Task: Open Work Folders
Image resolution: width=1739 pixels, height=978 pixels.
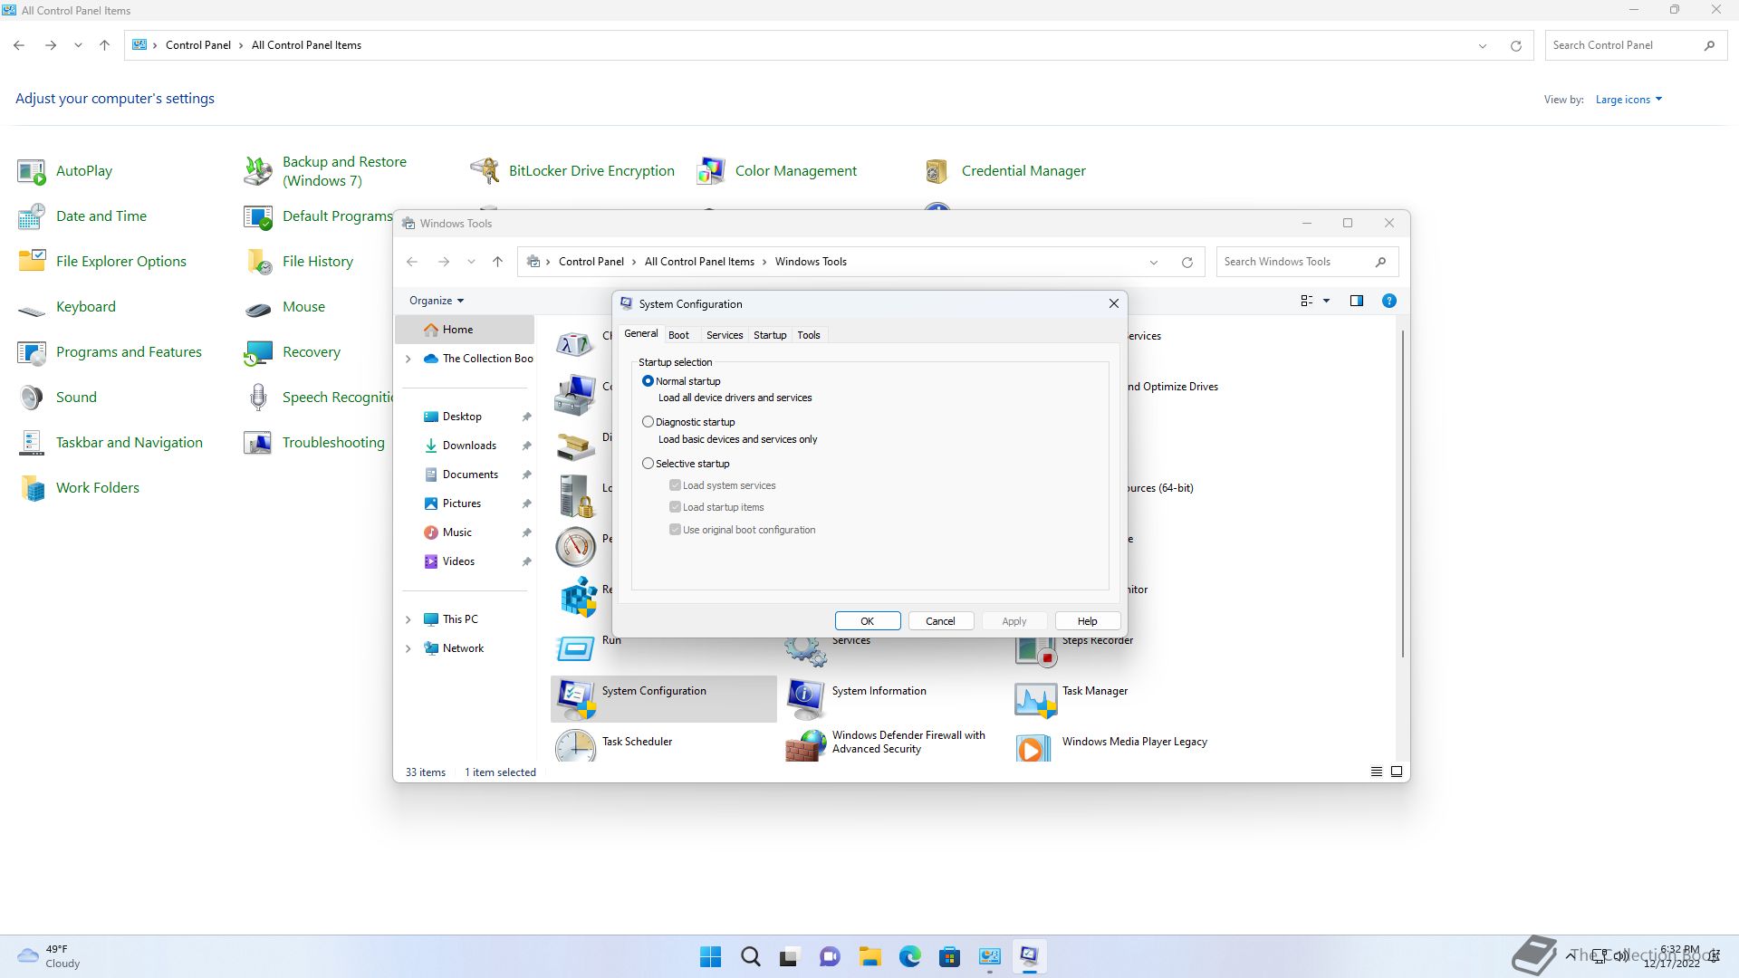Action: 78,488
